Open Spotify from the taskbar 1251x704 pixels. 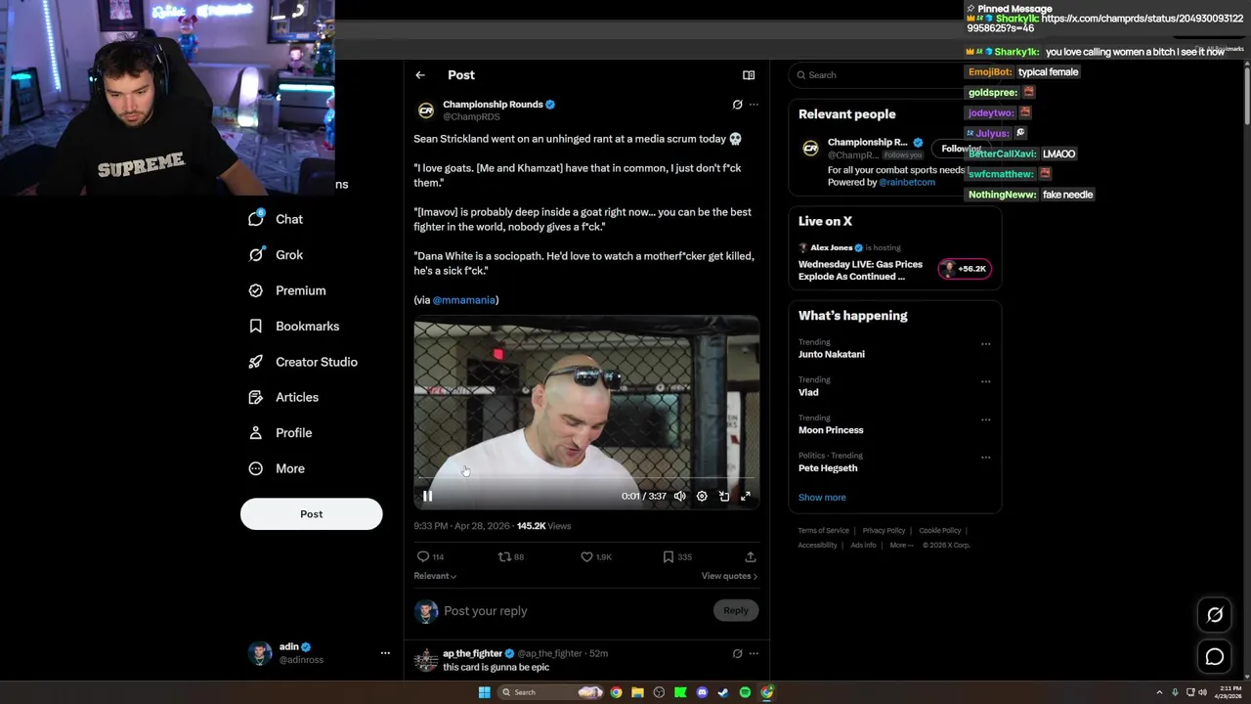point(745,692)
